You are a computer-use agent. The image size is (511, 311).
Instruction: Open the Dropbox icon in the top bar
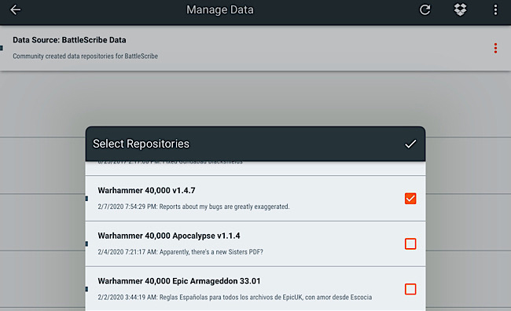(460, 9)
